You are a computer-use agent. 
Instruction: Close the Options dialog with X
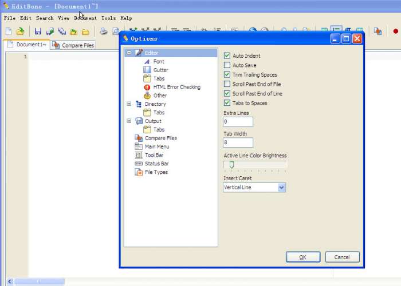coord(357,39)
